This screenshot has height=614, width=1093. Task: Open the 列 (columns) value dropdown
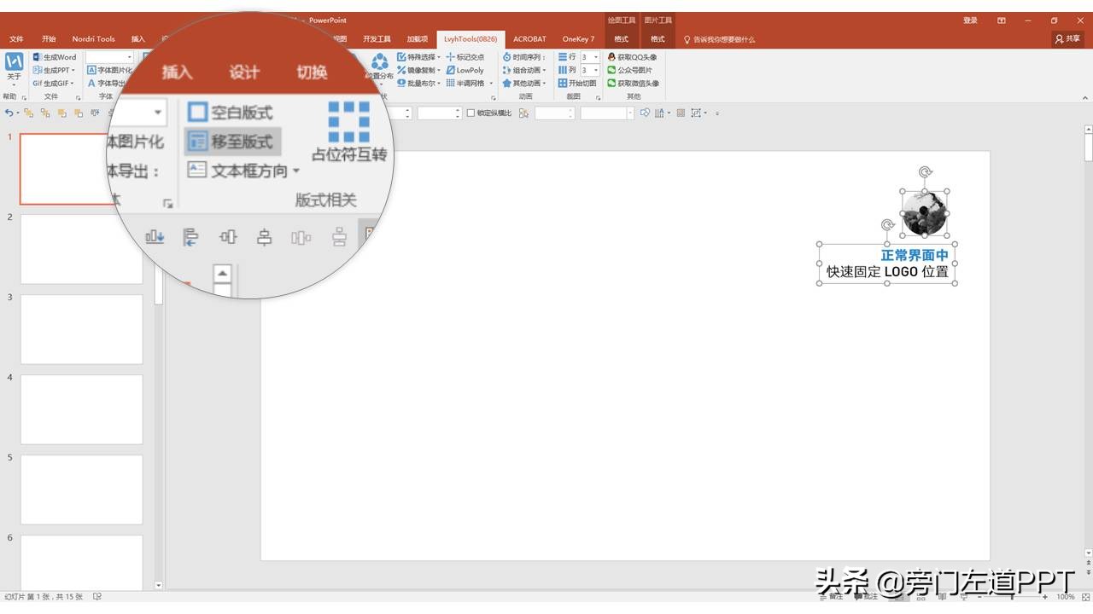click(x=596, y=70)
